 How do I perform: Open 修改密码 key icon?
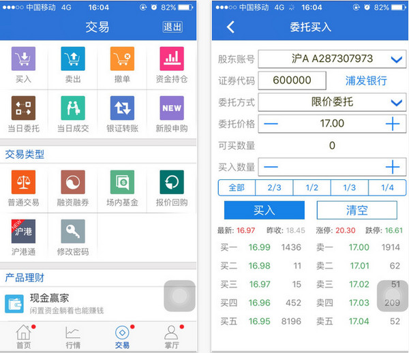(73, 232)
